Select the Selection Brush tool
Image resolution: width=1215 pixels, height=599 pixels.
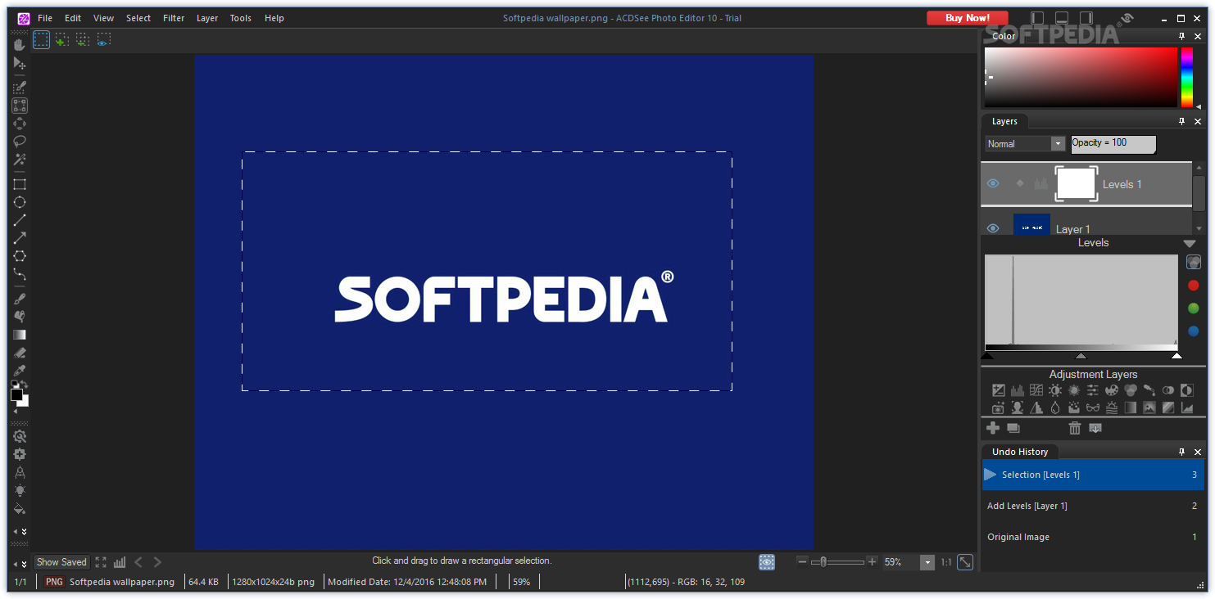coord(20,88)
